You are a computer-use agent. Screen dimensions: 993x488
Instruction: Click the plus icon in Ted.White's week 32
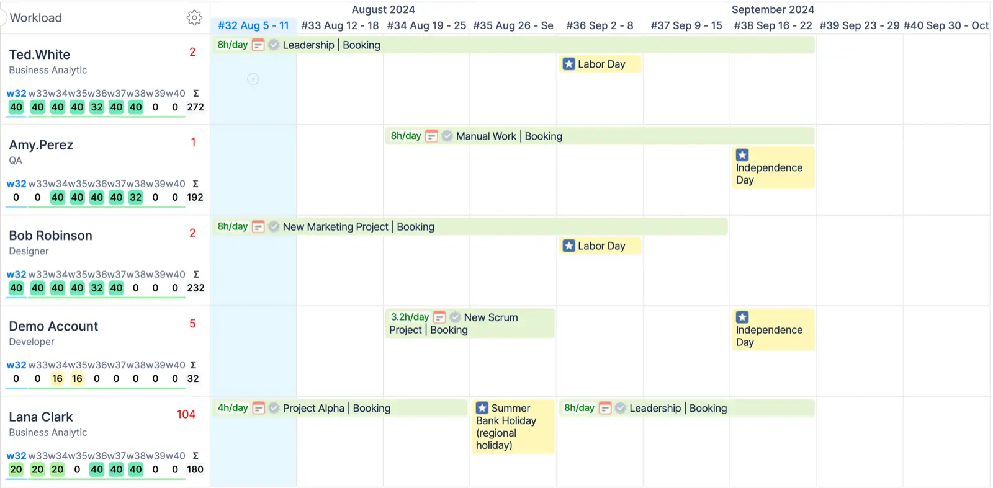253,79
